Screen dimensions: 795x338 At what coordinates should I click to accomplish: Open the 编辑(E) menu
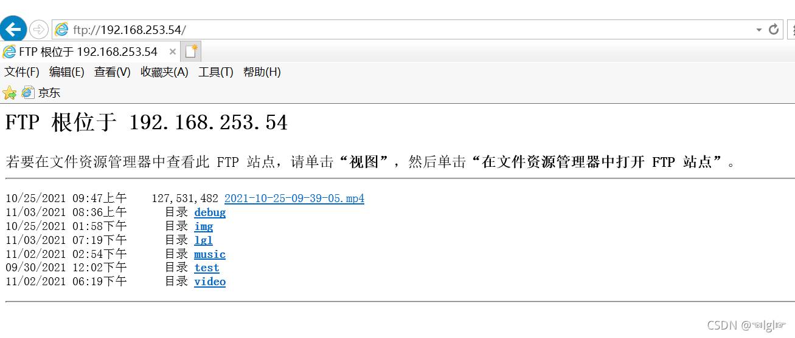tap(67, 72)
